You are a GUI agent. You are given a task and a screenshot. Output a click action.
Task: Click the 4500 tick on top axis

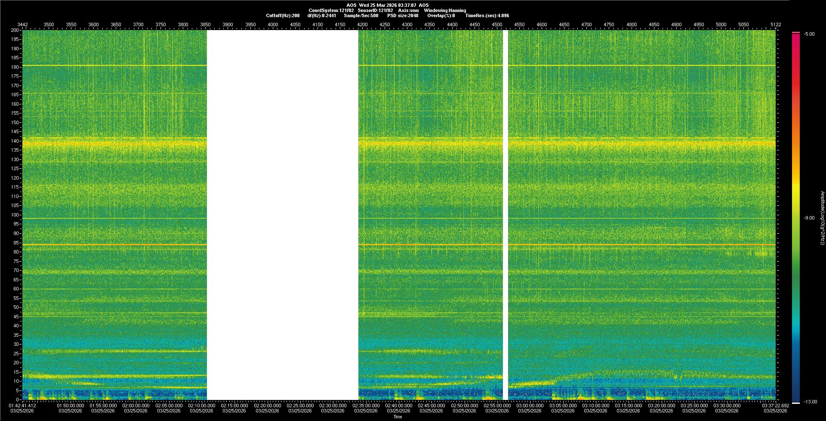tap(497, 24)
